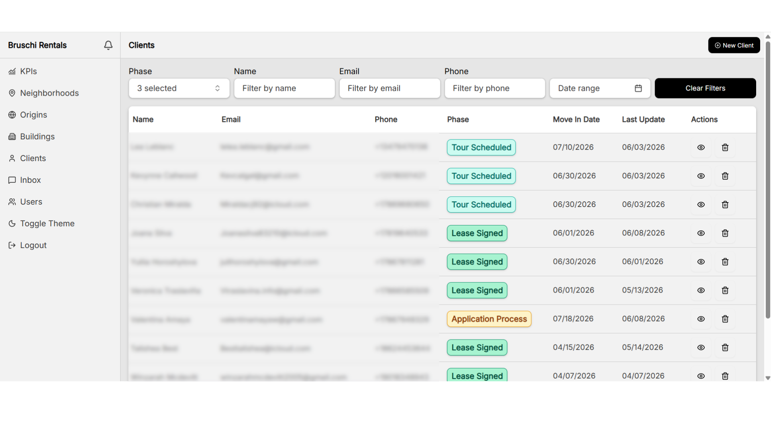Delete client with move-in date 04/15/2026
This screenshot has width=771, height=434.
point(725,348)
